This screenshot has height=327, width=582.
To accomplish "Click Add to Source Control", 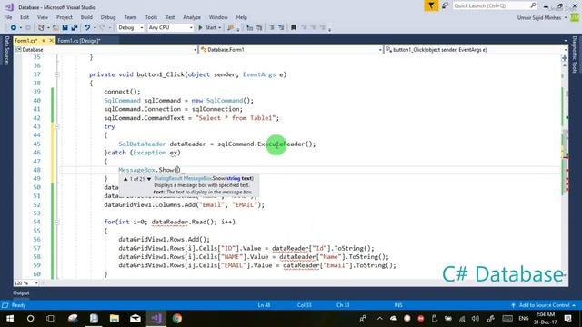I will point(544,305).
